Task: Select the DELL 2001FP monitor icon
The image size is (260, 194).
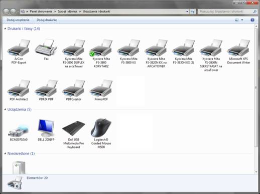Action: pos(46,128)
